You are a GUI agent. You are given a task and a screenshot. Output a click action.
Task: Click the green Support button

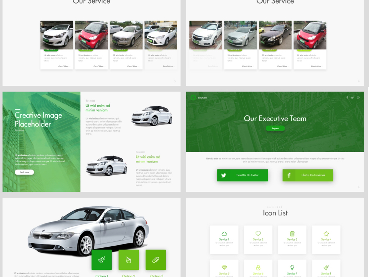tap(275, 128)
